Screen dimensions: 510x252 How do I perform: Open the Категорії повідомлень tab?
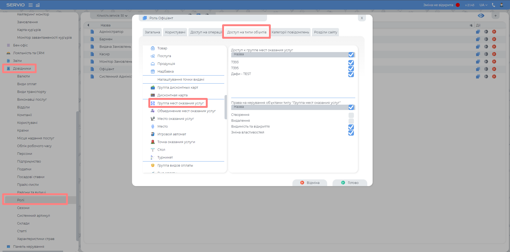pyautogui.click(x=290, y=32)
